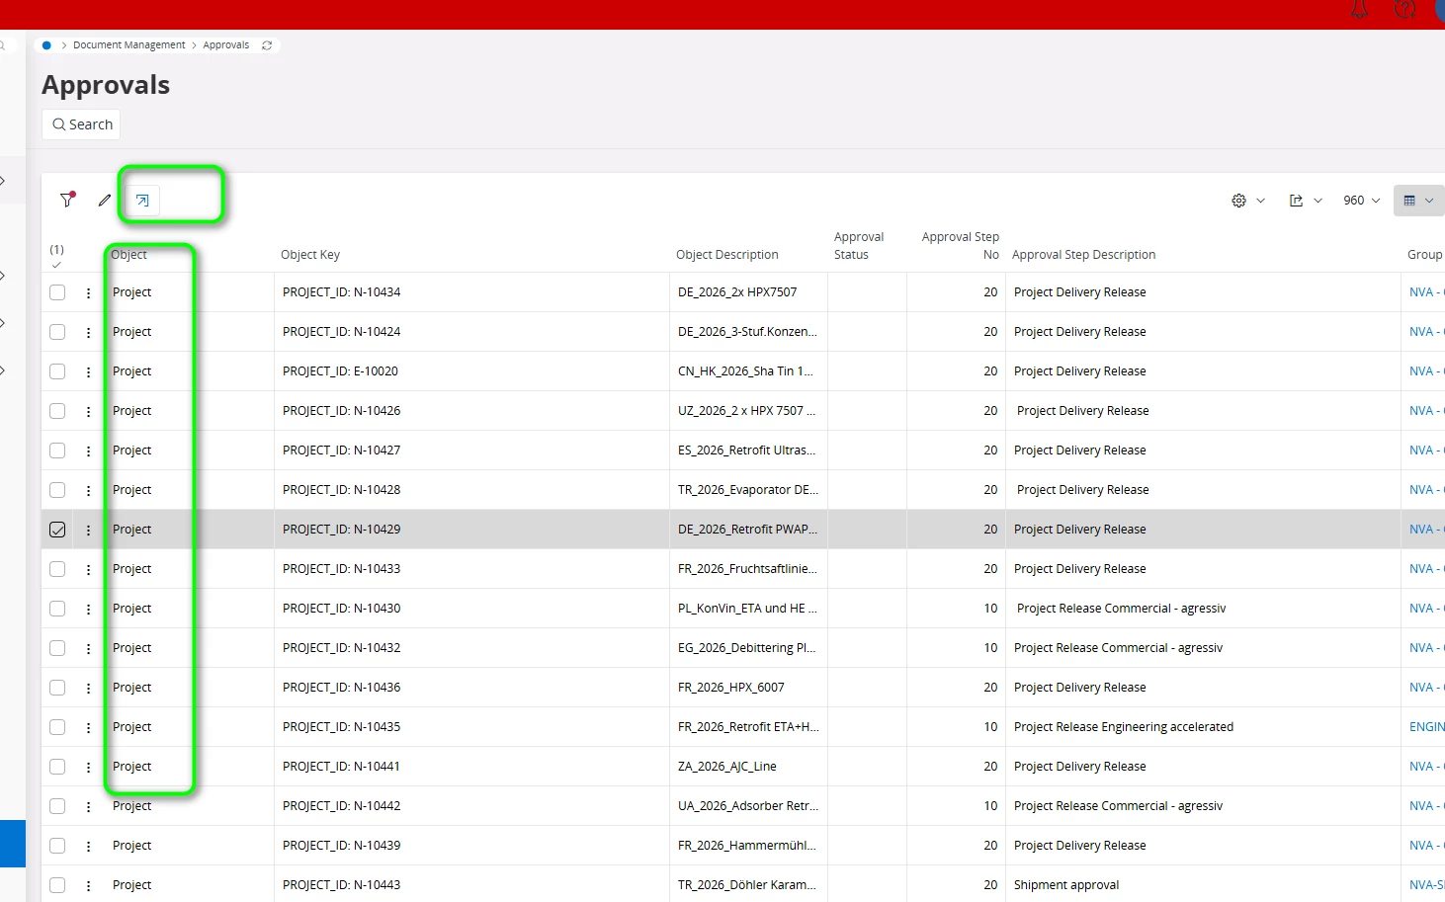Open row menu for PROJECT_ID: N-10442
The height and width of the screenshot is (902, 1445).
pos(89,806)
